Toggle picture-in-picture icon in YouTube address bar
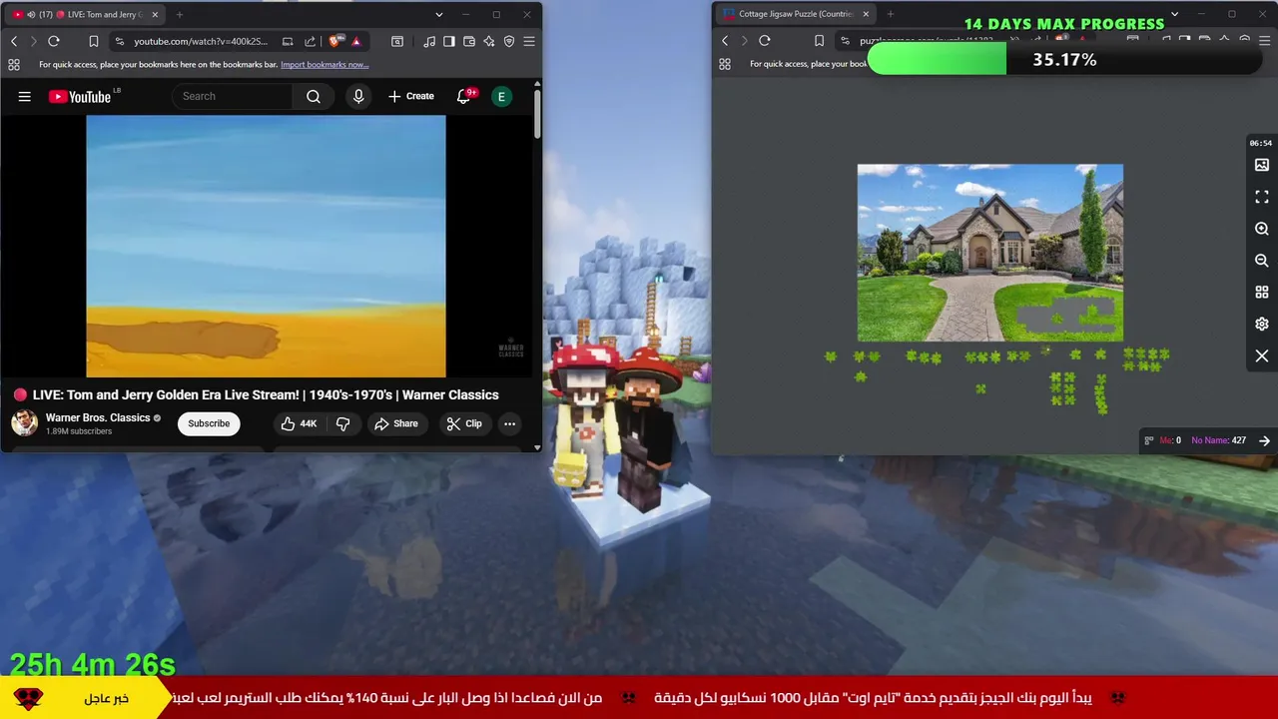This screenshot has height=719, width=1278. point(288,41)
